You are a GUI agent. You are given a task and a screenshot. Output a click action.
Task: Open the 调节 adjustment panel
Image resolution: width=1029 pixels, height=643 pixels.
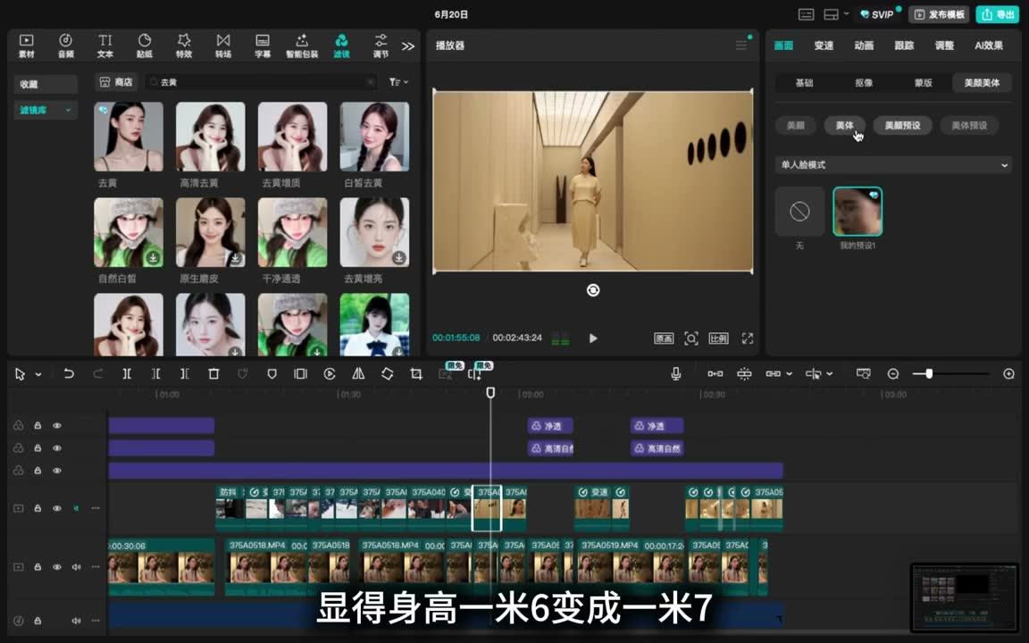(381, 46)
